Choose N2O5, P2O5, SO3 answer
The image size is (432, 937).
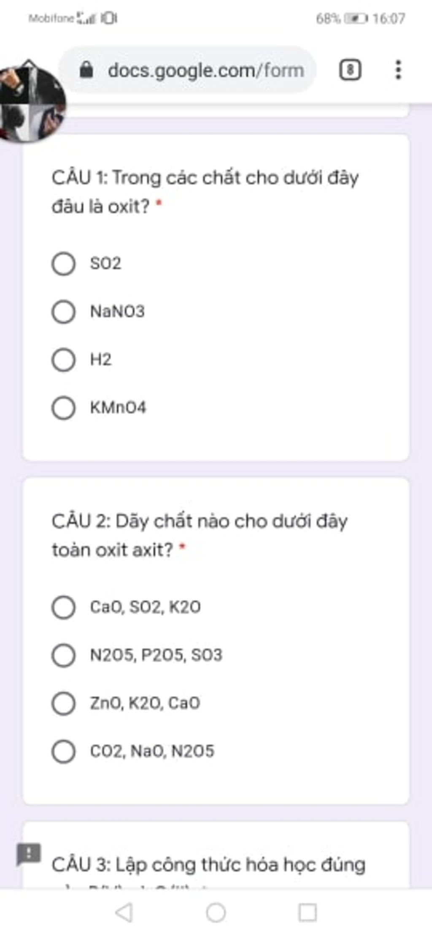(64, 655)
